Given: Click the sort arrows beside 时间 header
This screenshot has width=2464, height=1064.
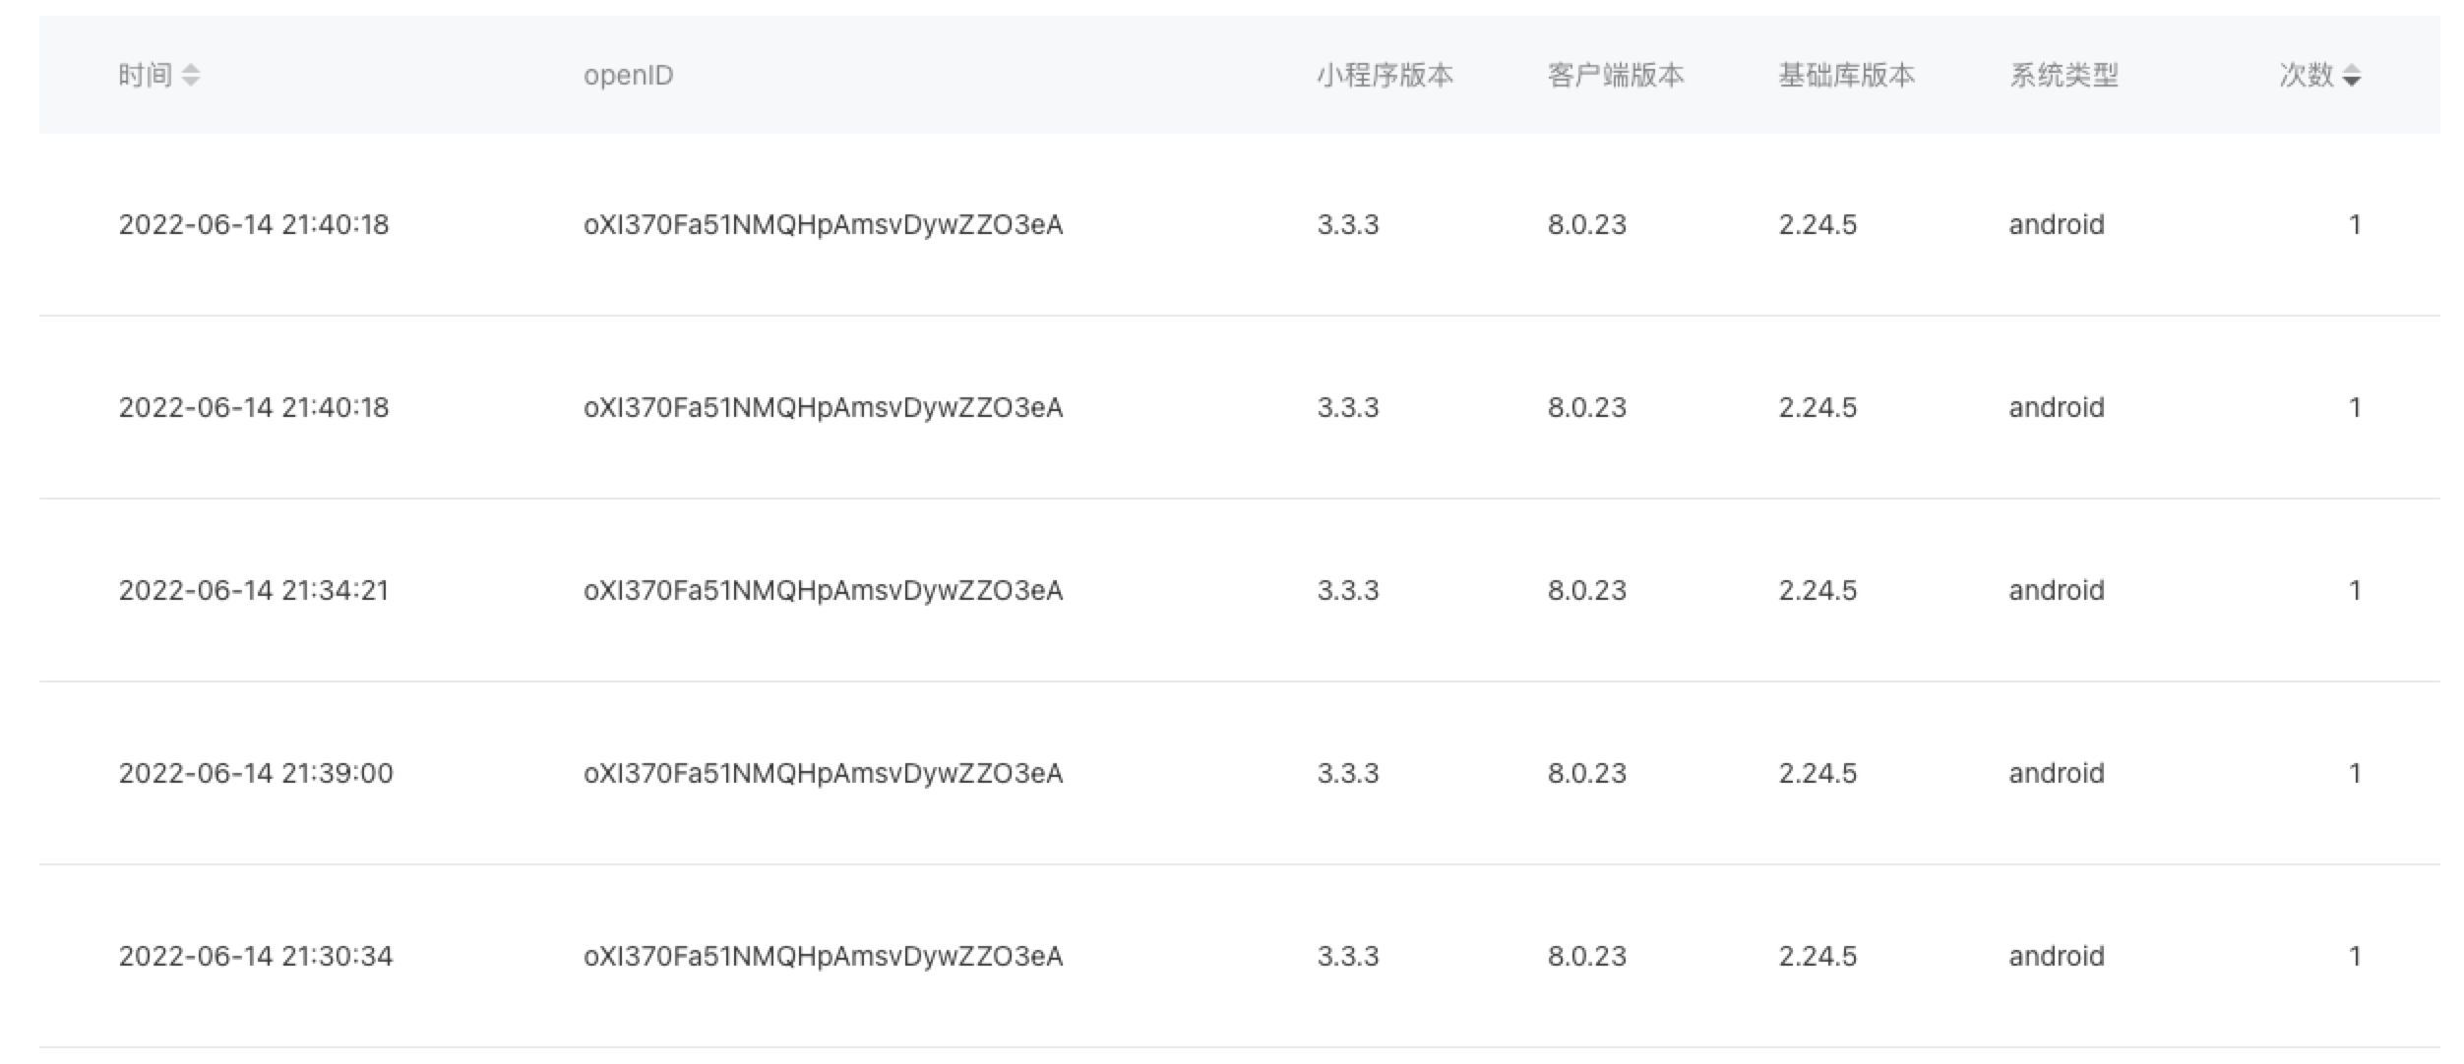Looking at the screenshot, I should tap(191, 75).
